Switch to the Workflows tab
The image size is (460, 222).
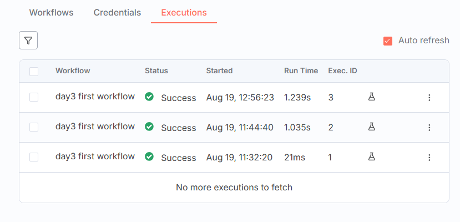[51, 12]
